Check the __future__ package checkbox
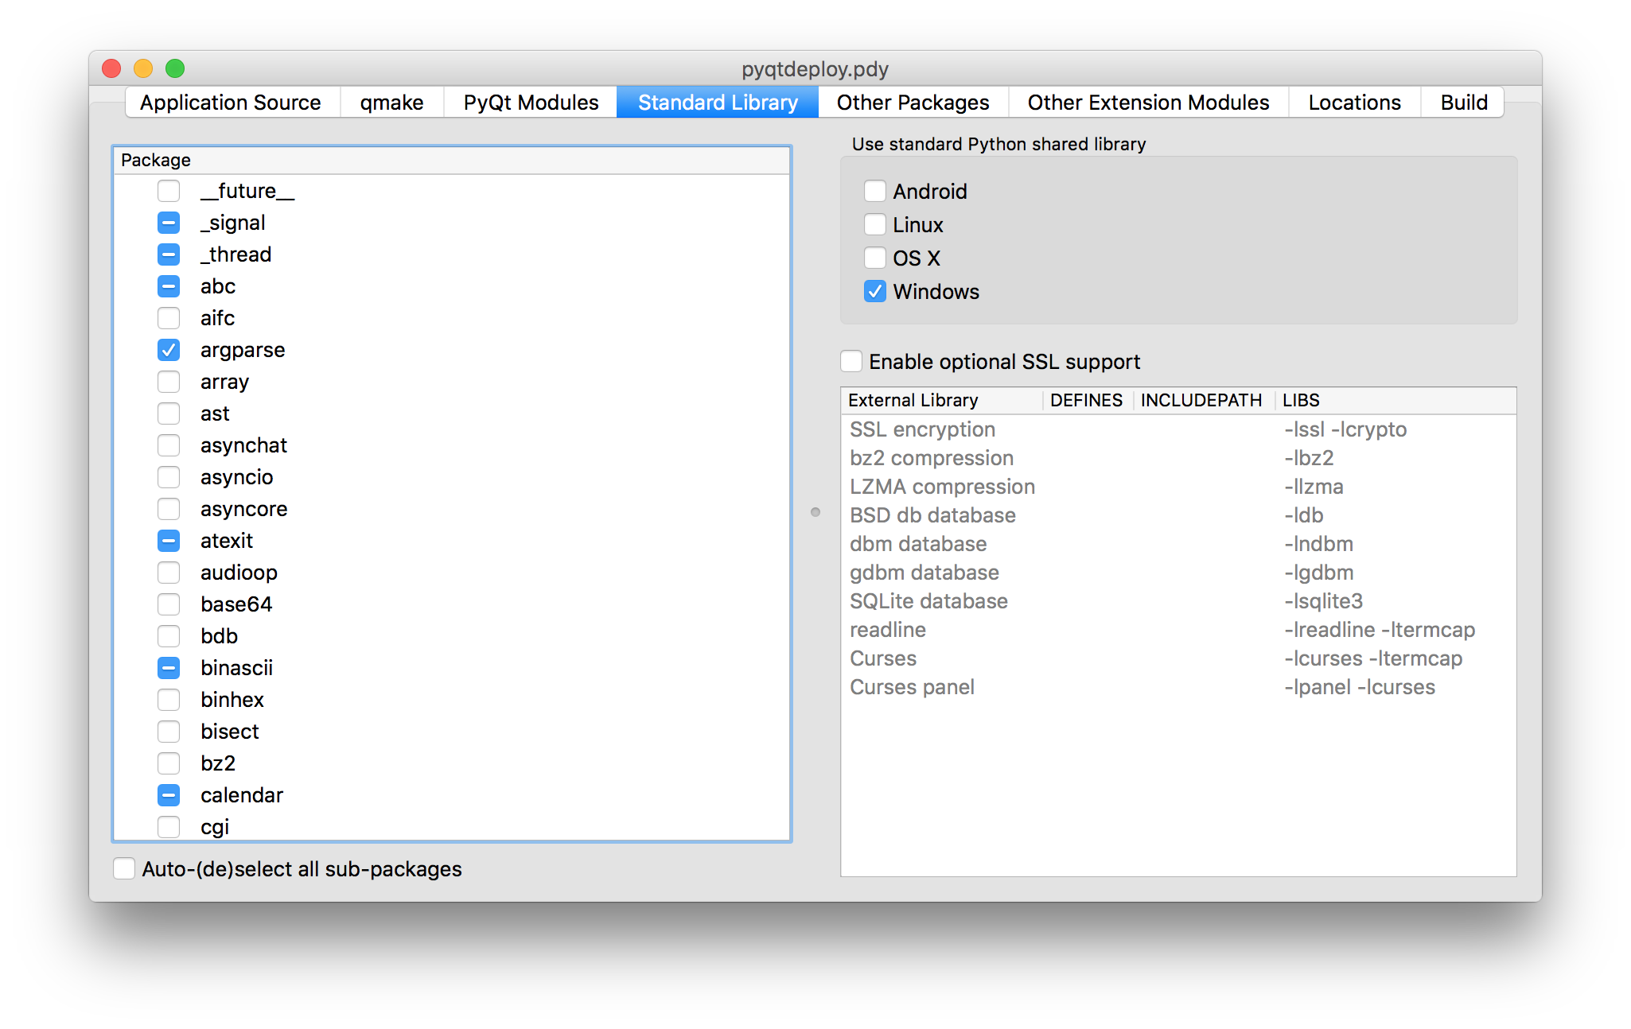 pos(169,191)
